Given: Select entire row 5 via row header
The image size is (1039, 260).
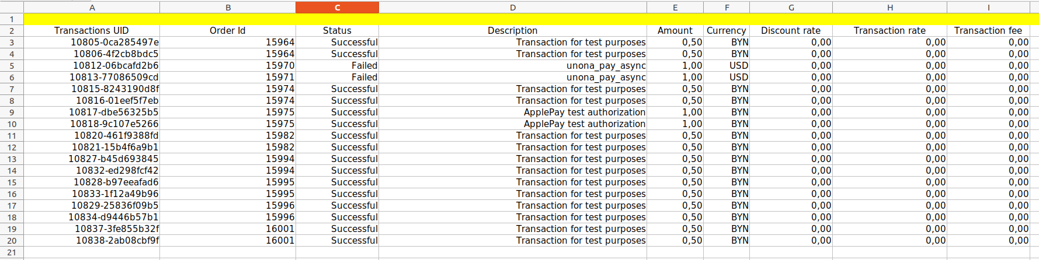Looking at the screenshot, I should 12,66.
